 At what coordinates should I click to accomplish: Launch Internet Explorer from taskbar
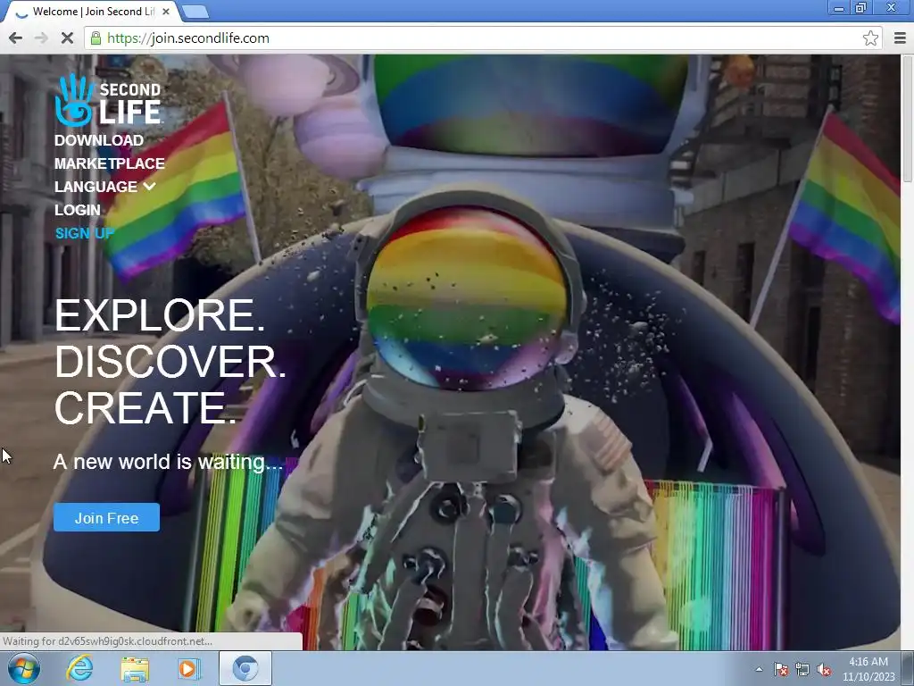(79, 668)
